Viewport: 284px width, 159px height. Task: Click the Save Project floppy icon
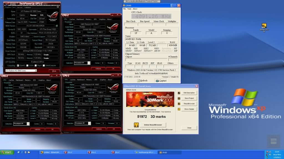(x=179, y=98)
